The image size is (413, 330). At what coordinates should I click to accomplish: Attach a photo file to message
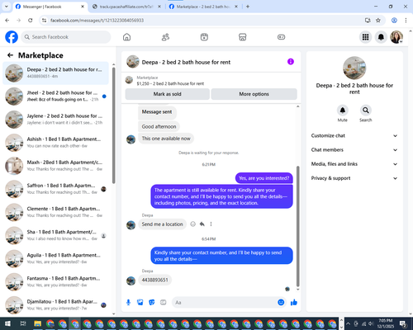140,303
